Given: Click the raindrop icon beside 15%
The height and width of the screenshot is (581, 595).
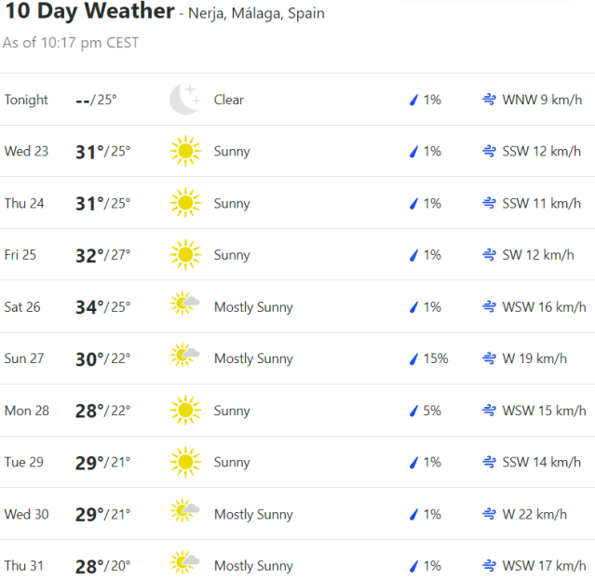Looking at the screenshot, I should click(414, 358).
